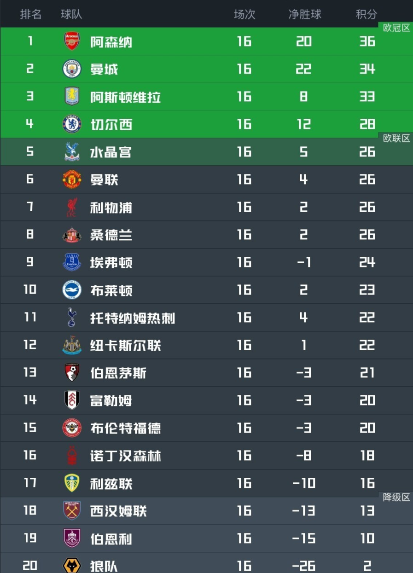
Task: Click the Aston Villa crest icon
Action: (72, 97)
